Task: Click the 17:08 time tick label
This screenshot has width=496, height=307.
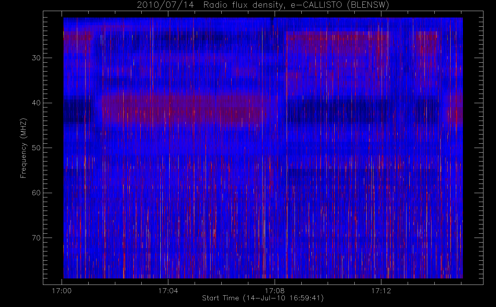Action: [275, 290]
